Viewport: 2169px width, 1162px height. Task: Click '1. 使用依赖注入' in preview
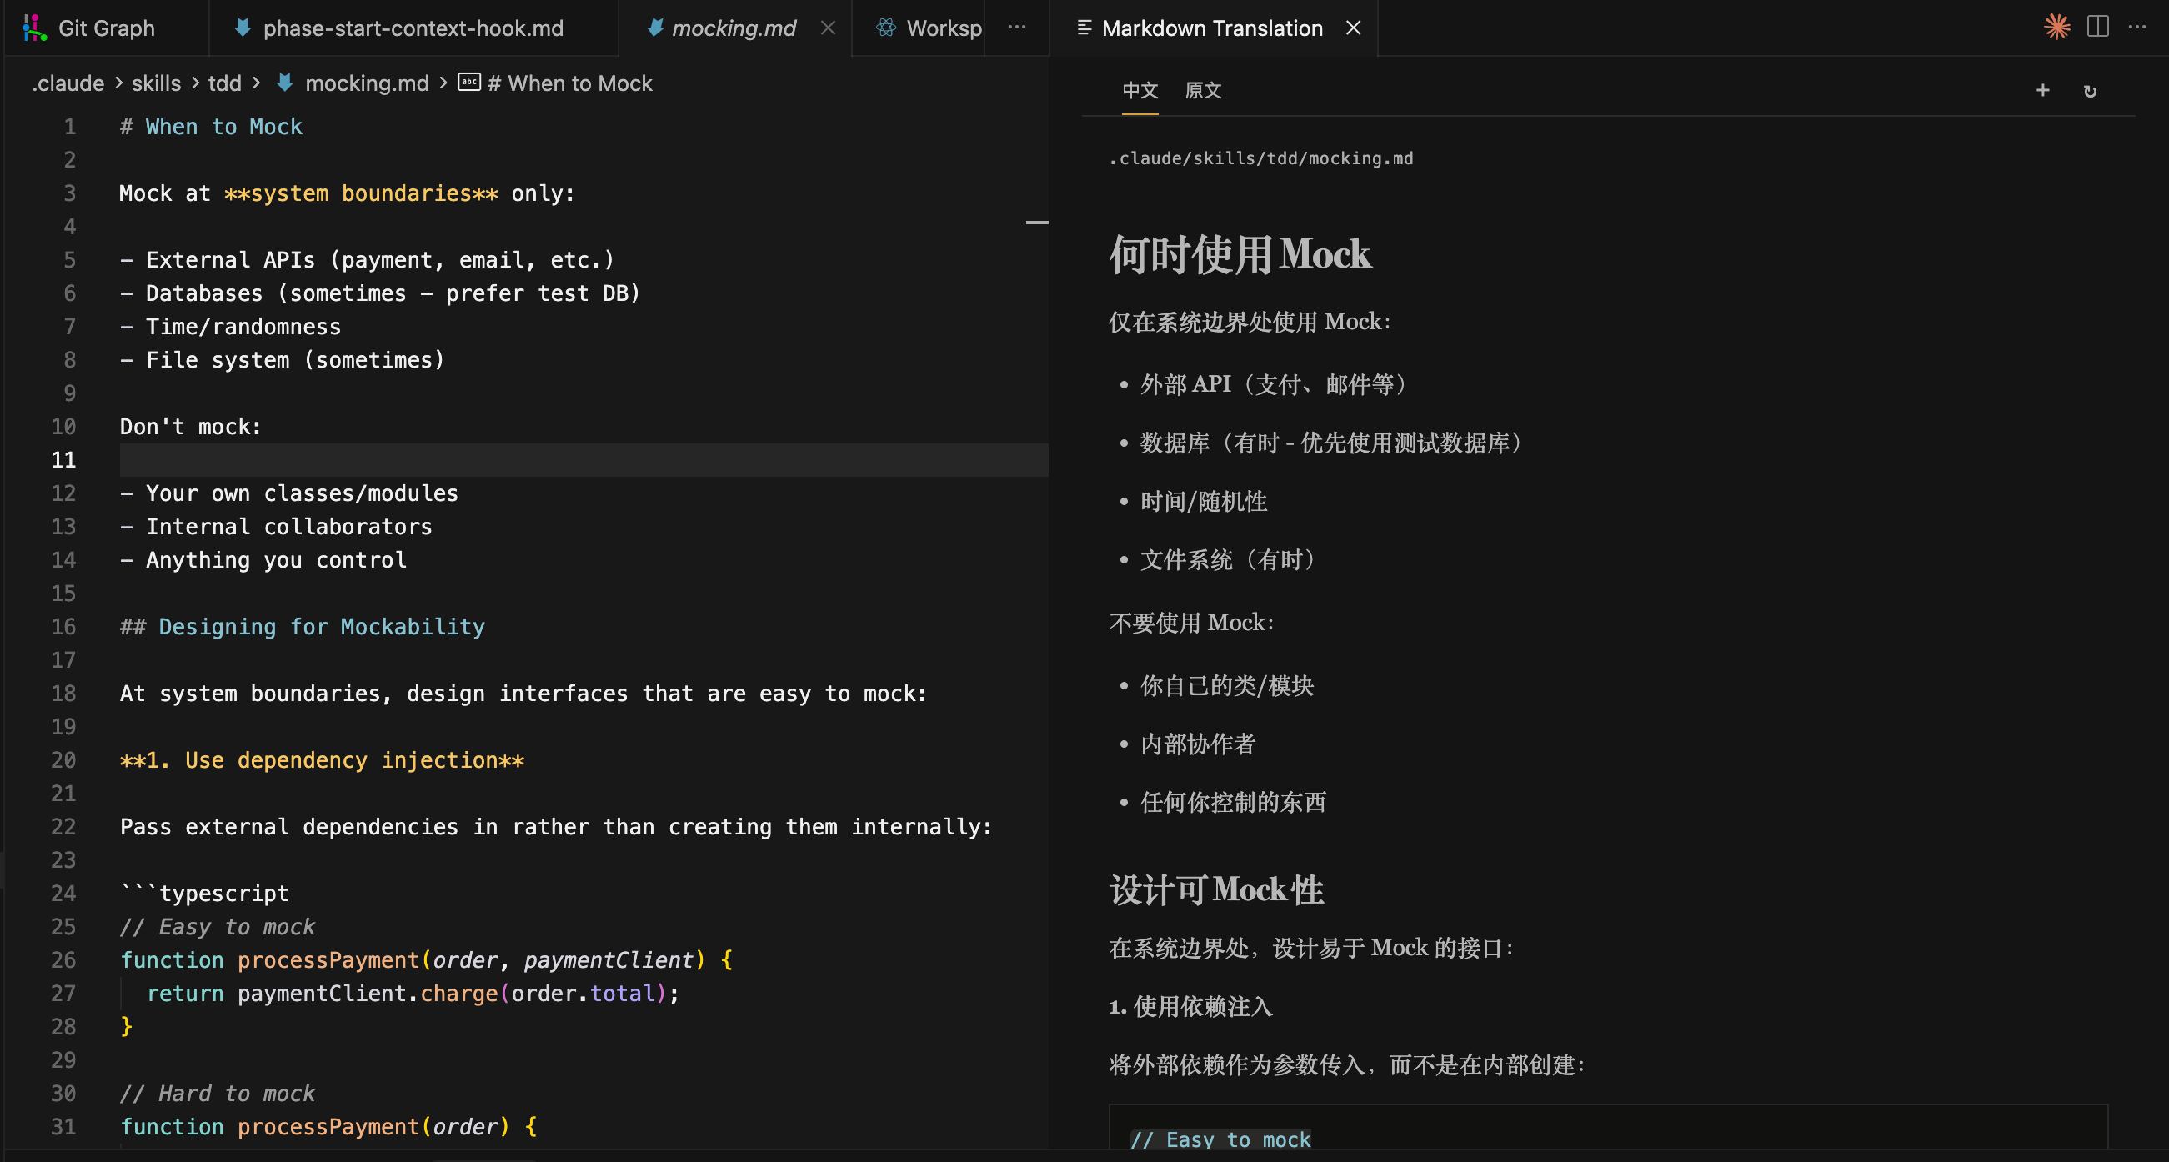(1190, 1007)
